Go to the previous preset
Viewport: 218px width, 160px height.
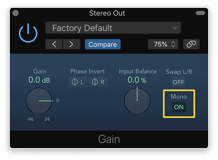click(54, 44)
